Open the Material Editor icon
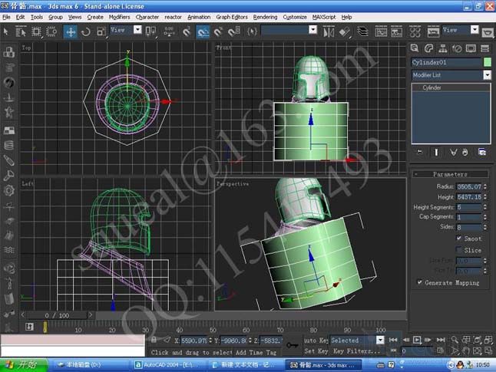This screenshot has height=372, width=496. click(x=415, y=31)
